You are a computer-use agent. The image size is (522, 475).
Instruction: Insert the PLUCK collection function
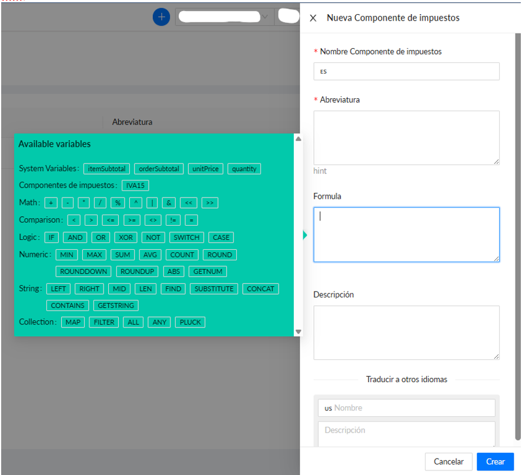[x=190, y=322]
